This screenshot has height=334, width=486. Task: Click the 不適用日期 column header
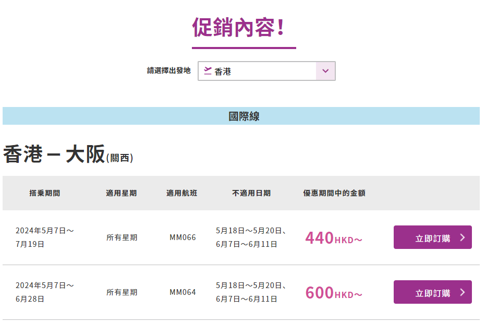click(251, 193)
